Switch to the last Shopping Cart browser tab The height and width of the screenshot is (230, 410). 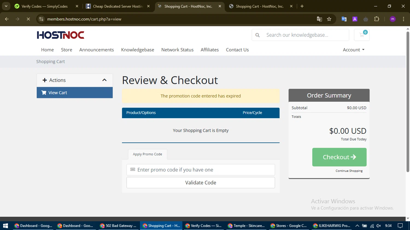(x=259, y=6)
